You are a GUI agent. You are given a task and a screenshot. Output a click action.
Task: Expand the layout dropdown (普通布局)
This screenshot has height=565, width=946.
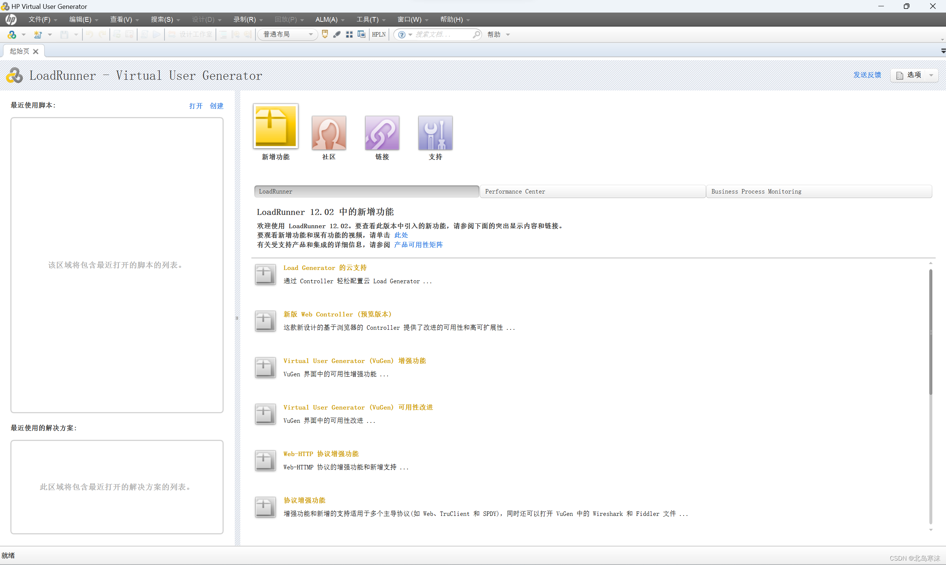(311, 34)
